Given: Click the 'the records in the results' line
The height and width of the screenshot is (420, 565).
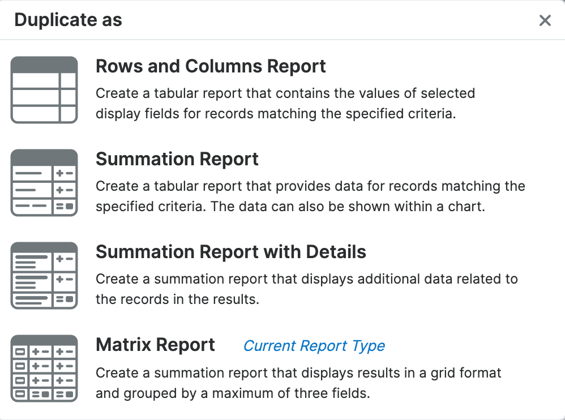Looking at the screenshot, I should click(x=177, y=299).
